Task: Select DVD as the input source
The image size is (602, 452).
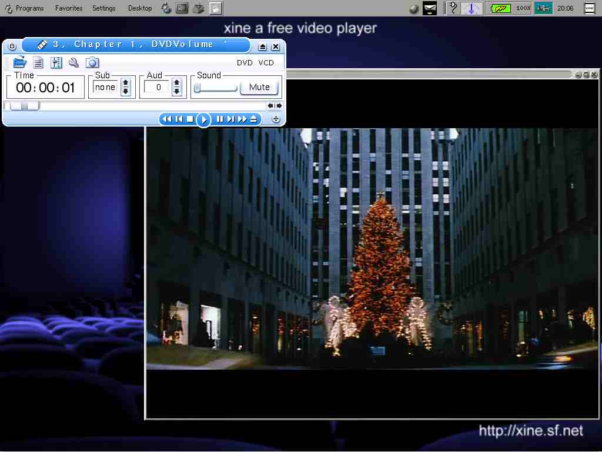Action: pyautogui.click(x=245, y=62)
